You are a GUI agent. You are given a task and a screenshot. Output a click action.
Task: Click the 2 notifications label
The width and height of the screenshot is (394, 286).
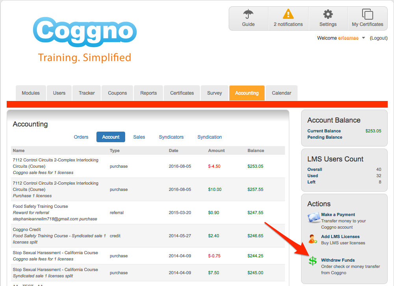[288, 24]
